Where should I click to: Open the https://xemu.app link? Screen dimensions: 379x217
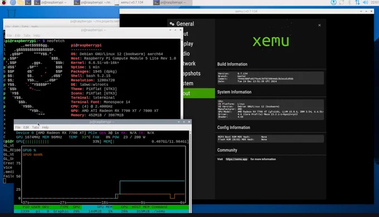(236, 159)
